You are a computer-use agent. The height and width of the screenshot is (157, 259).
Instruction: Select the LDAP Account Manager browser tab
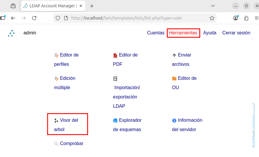[x=53, y=6]
